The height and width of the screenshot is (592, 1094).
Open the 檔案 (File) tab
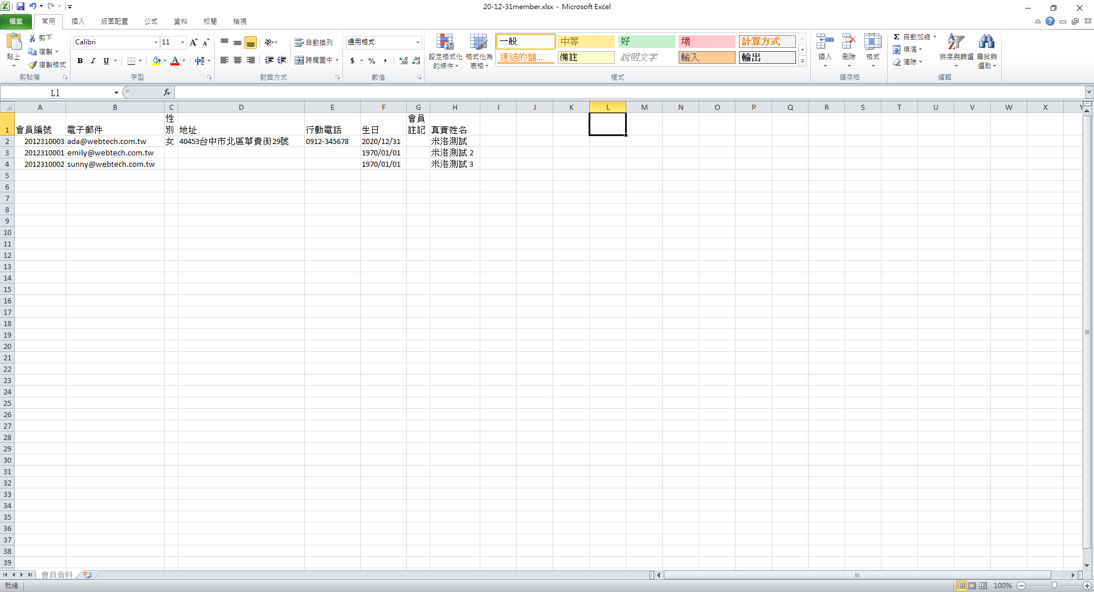[16, 22]
